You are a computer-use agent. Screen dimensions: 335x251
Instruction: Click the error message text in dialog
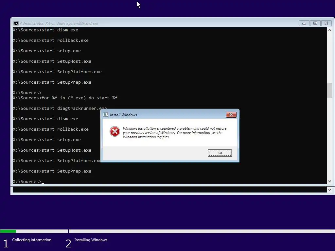tap(175, 133)
